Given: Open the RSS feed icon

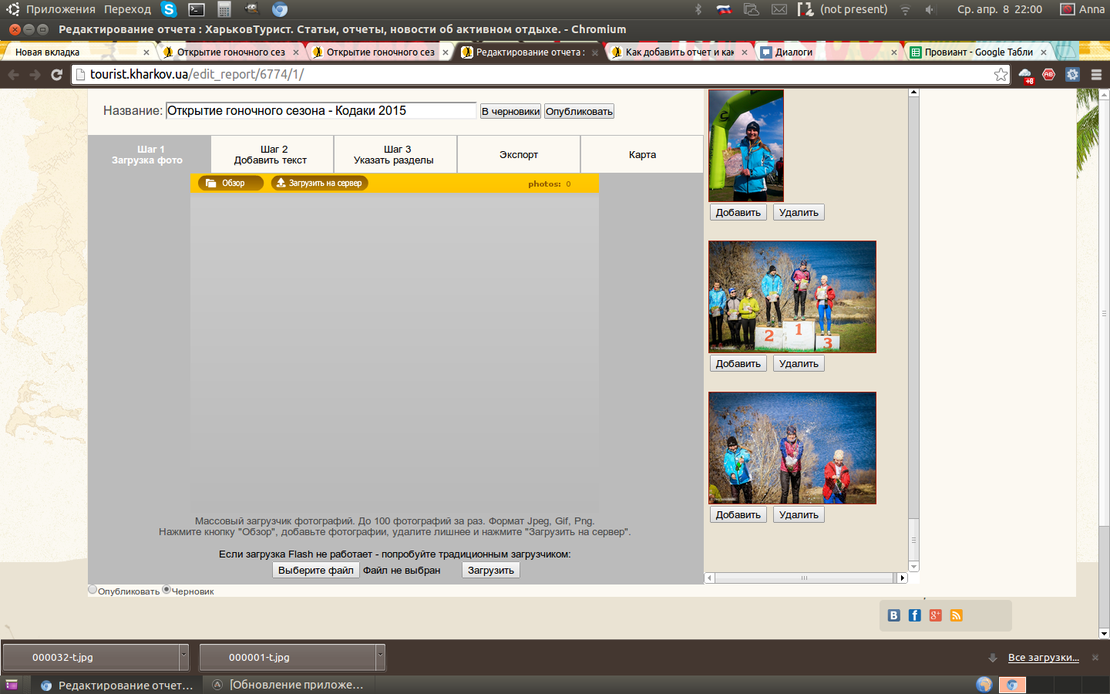Looking at the screenshot, I should pos(956,615).
